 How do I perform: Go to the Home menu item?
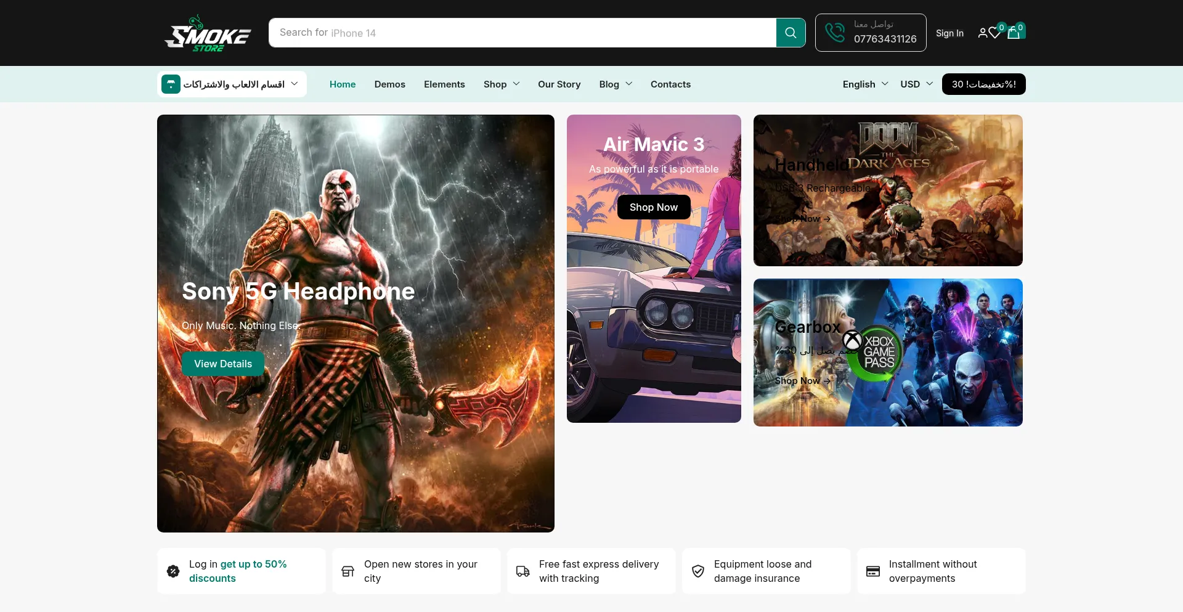[x=343, y=84]
